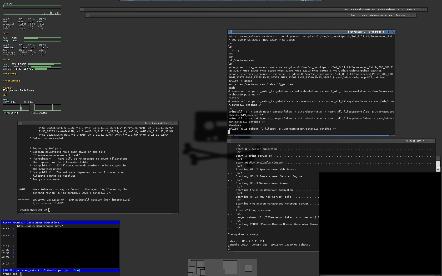Screen dimensions: 442x276
Task: Click the scroll-up arrow beside celcon6 console
Action: [x=438, y=169]
